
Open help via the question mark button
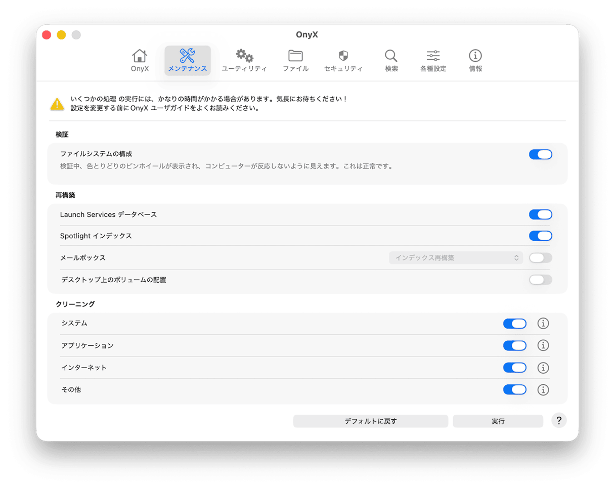click(x=559, y=421)
